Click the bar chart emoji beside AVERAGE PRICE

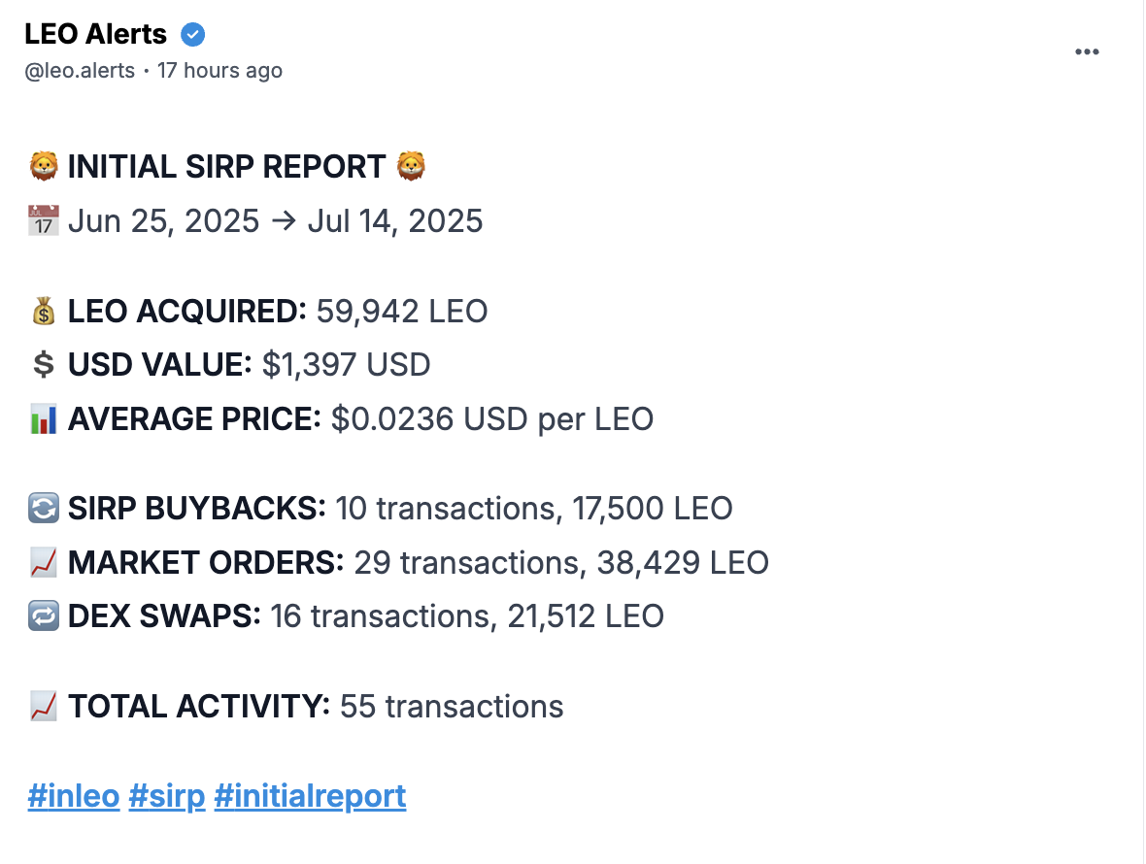(44, 418)
